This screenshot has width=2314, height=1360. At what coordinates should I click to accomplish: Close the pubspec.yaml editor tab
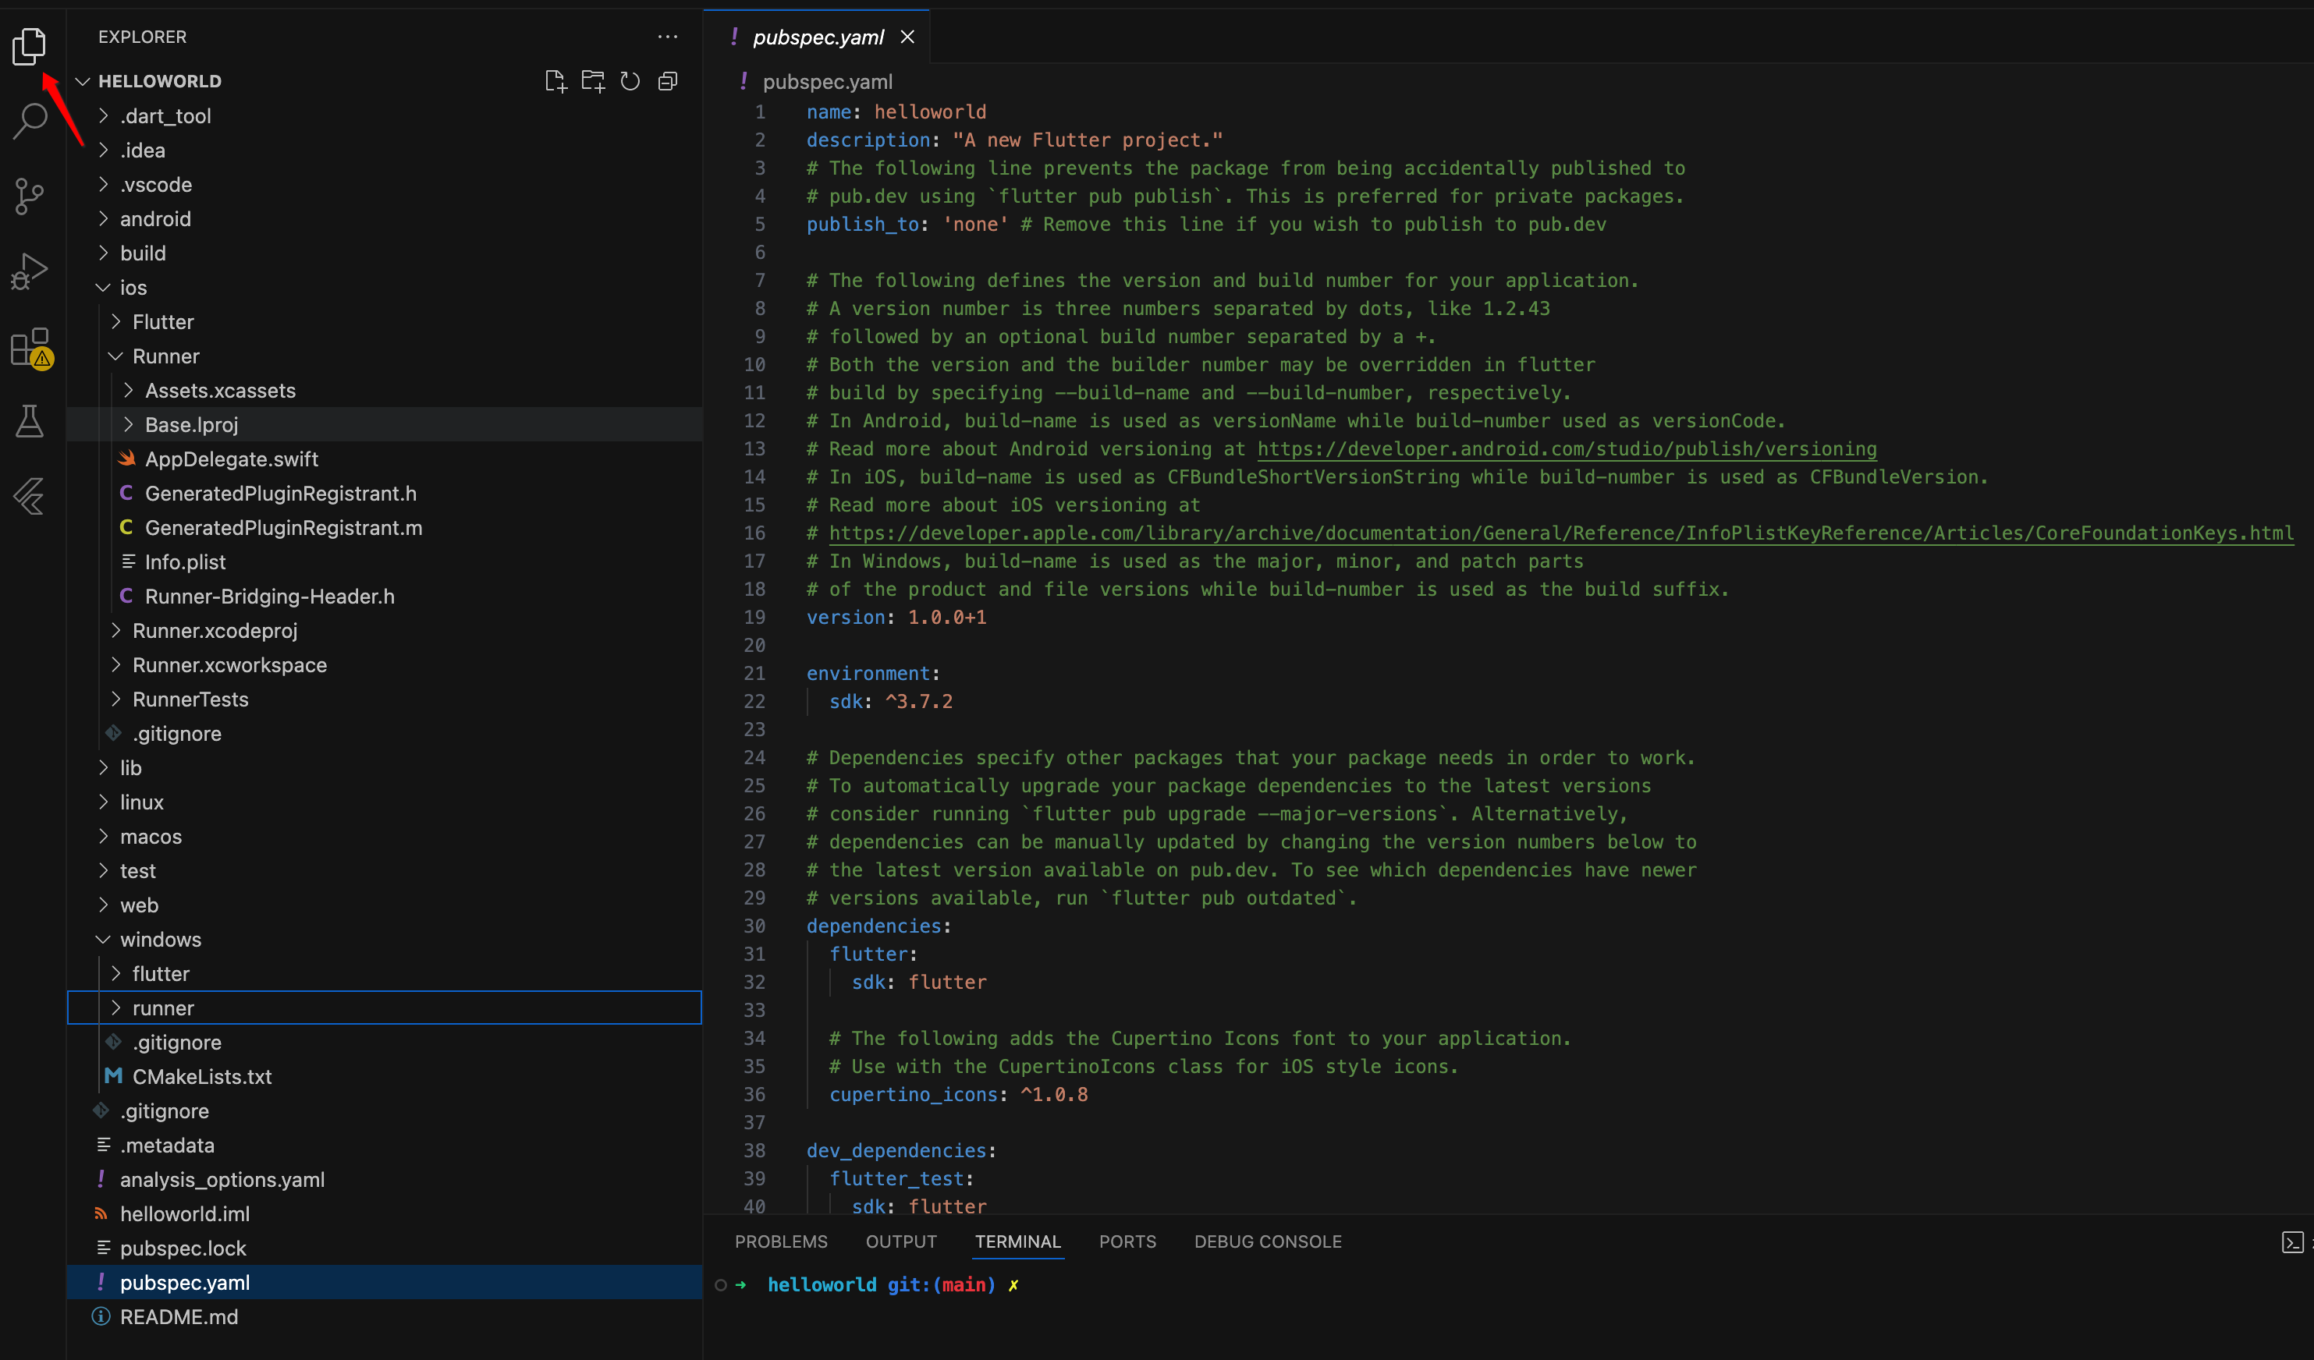(907, 37)
